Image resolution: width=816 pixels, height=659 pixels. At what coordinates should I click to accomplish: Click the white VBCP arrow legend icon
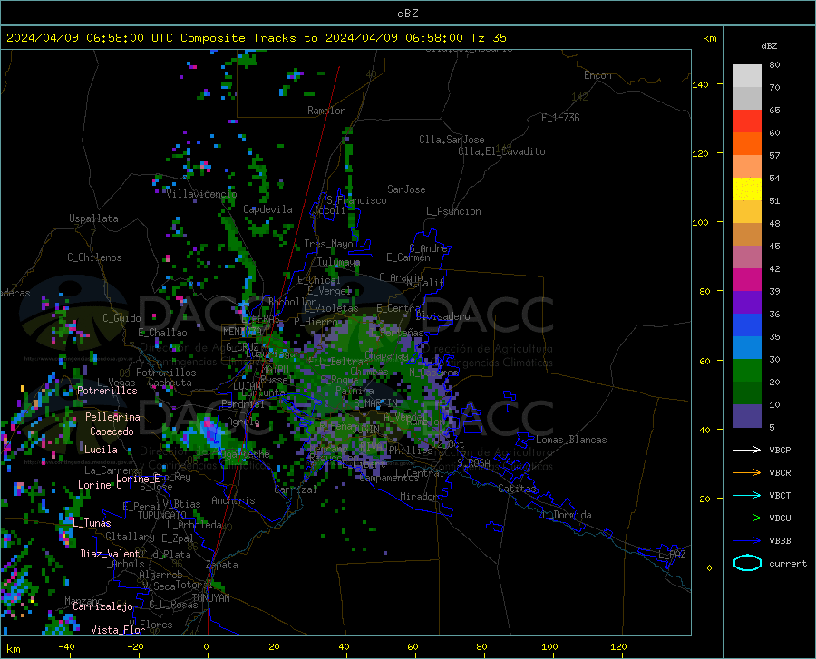click(x=747, y=450)
